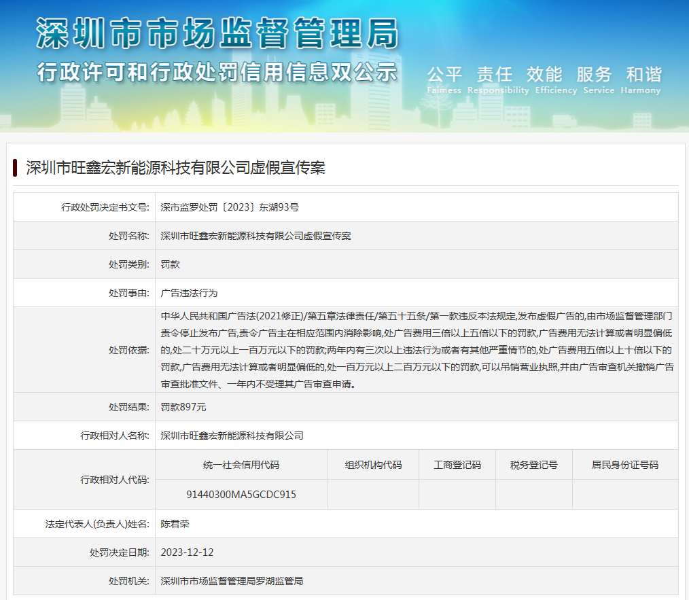
Task: Click the 处罚依据 legal basis paragraph
Action: (417, 350)
